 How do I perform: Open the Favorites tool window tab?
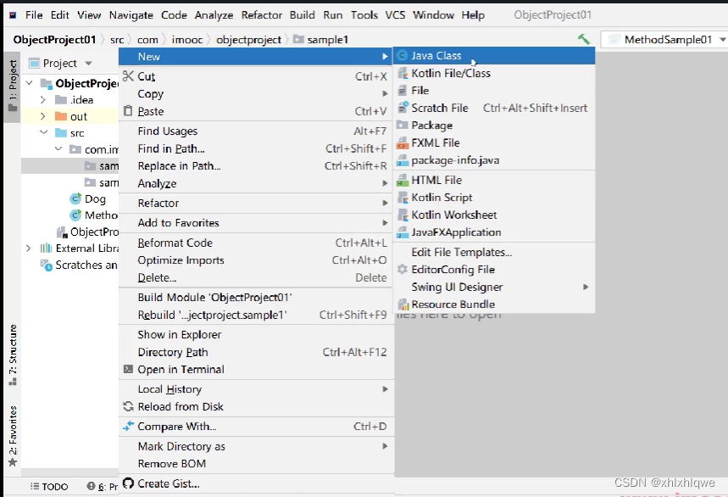pyautogui.click(x=13, y=435)
